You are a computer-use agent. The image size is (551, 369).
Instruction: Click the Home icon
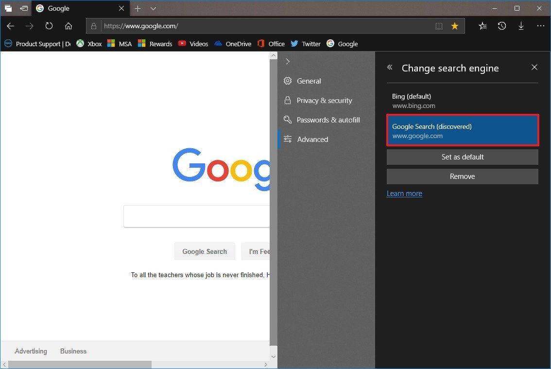(x=68, y=26)
